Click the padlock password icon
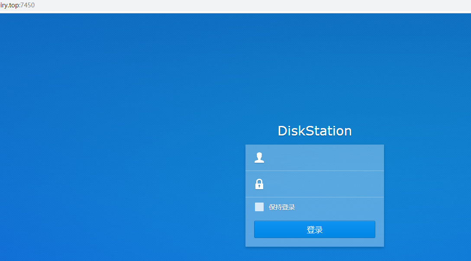 (259, 184)
